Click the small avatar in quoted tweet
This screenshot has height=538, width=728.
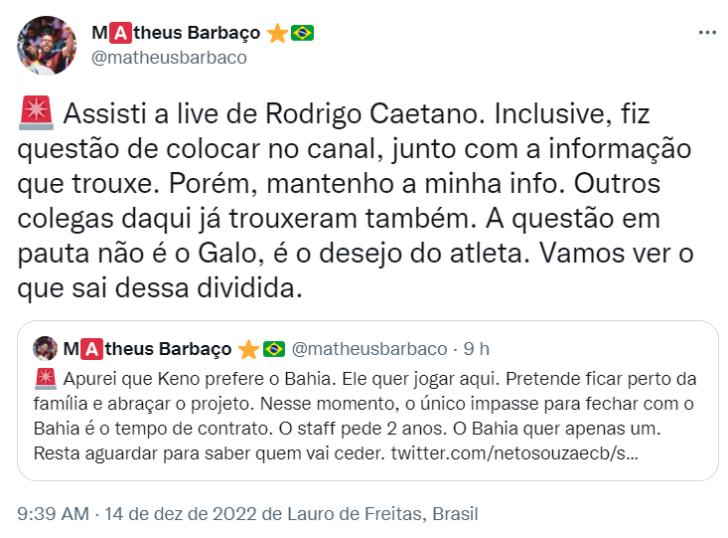46,348
